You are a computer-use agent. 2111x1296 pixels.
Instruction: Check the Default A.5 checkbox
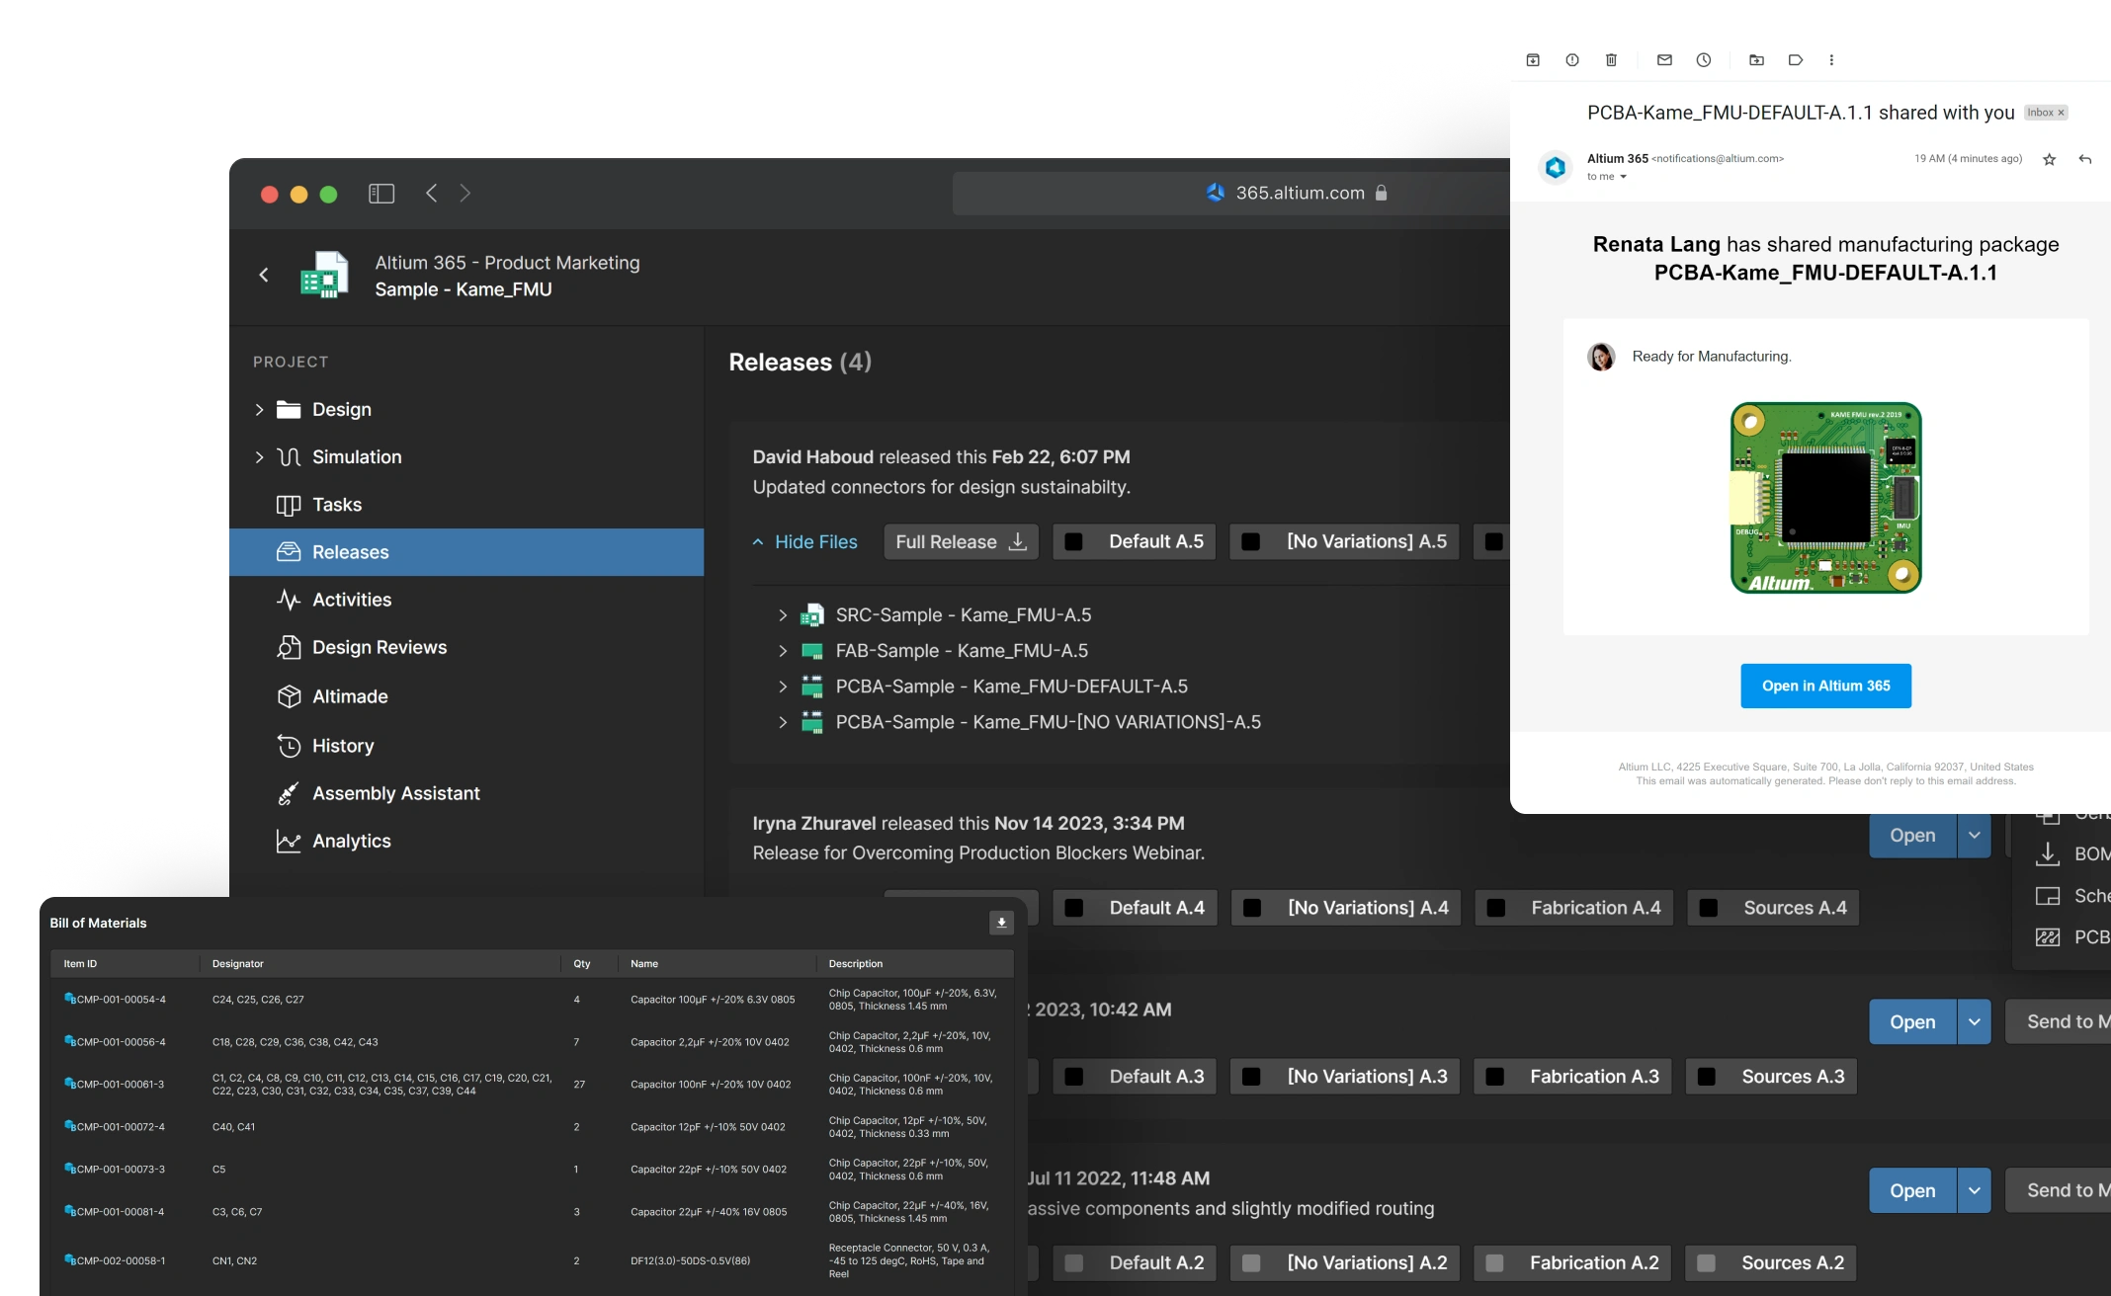tap(1074, 542)
